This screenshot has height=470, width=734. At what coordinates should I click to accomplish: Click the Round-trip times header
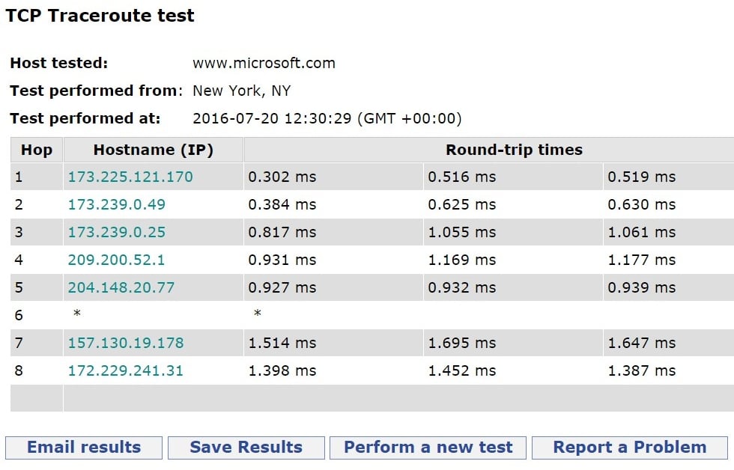pyautogui.click(x=514, y=150)
